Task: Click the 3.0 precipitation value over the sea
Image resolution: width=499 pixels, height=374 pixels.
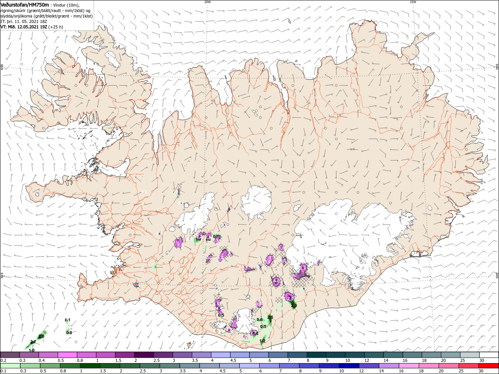Action: coord(41,336)
